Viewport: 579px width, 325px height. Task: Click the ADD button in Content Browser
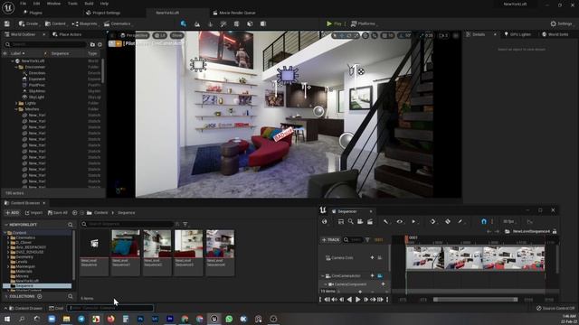coord(12,213)
